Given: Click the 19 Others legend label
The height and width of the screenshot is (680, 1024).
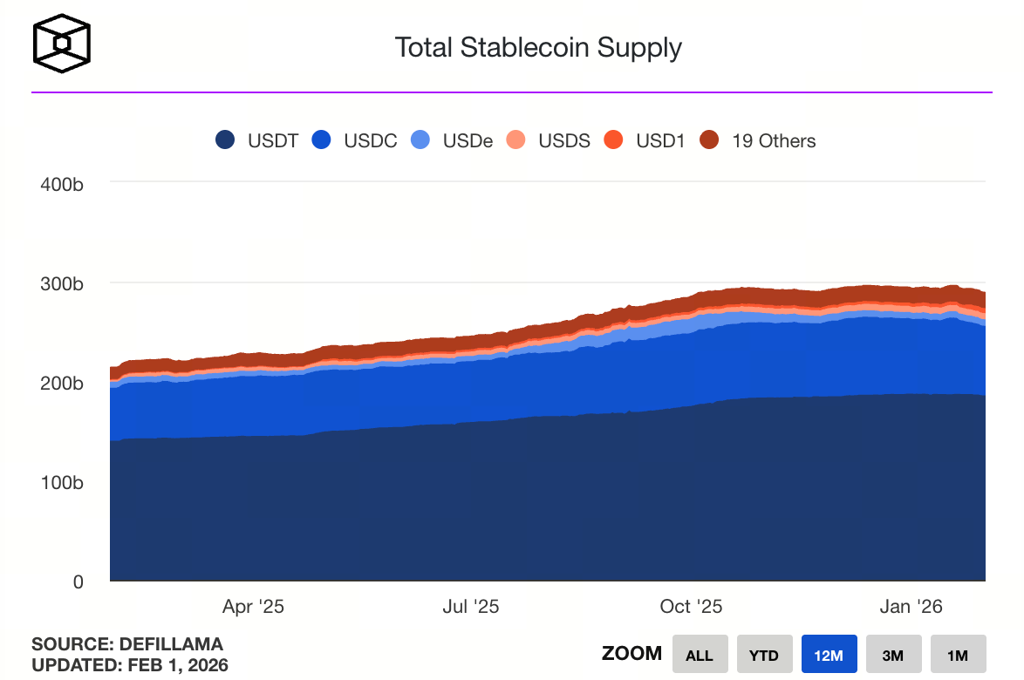Looking at the screenshot, I should click(x=774, y=140).
